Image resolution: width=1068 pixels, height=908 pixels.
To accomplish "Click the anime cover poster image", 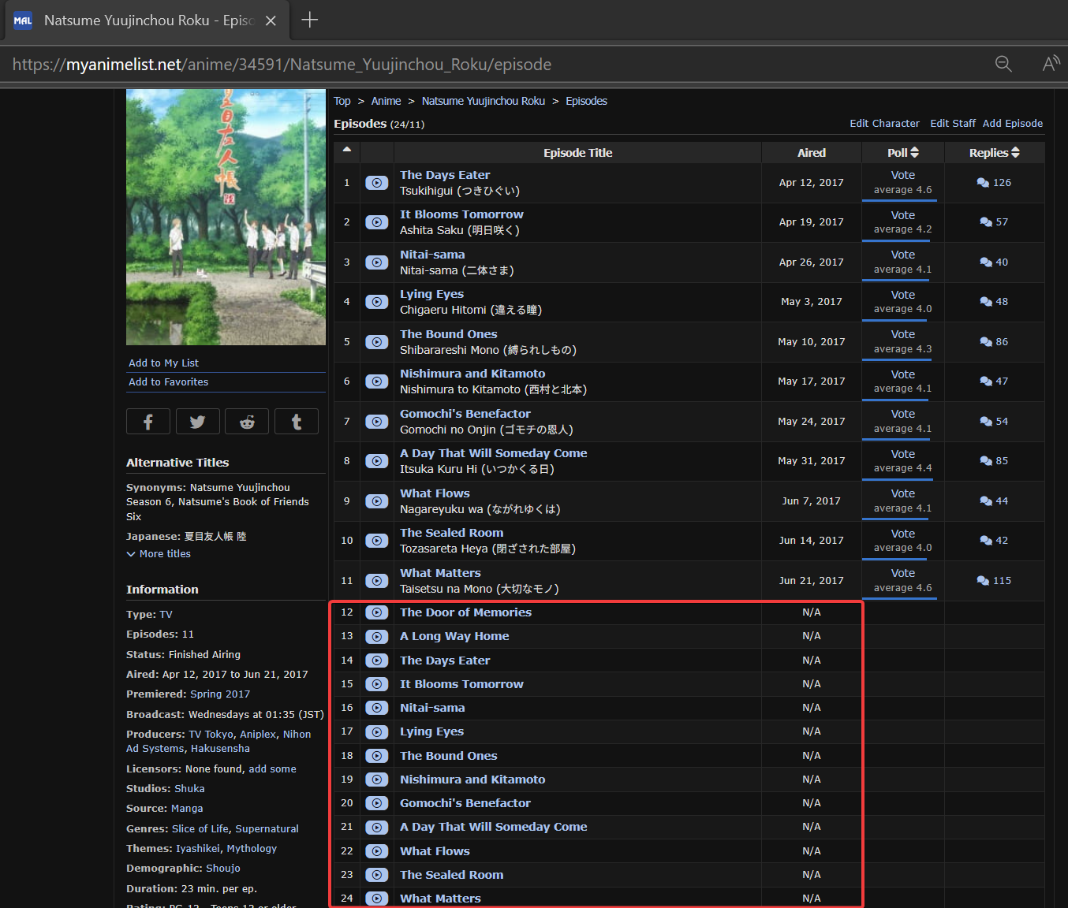I will tap(226, 217).
